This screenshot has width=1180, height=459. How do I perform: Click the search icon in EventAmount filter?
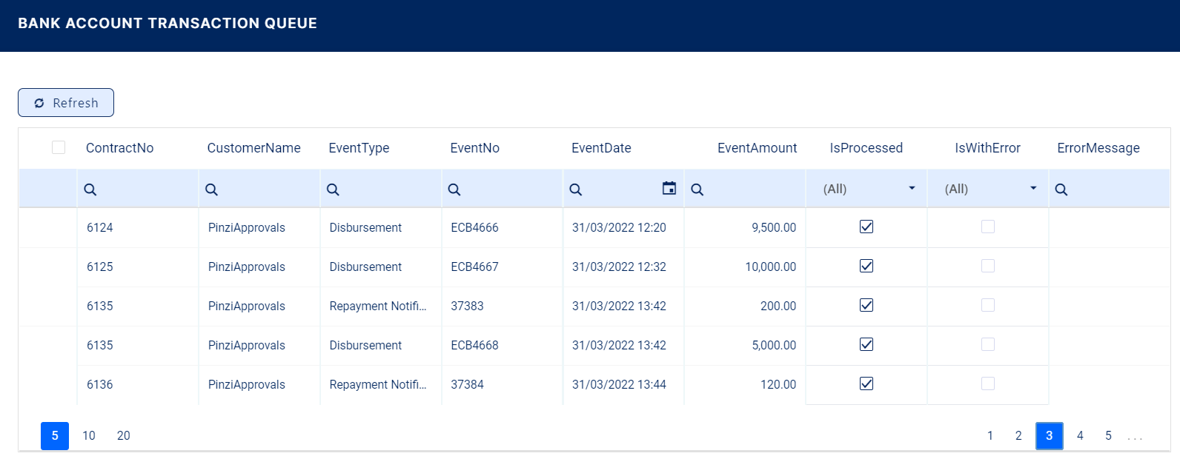(697, 190)
